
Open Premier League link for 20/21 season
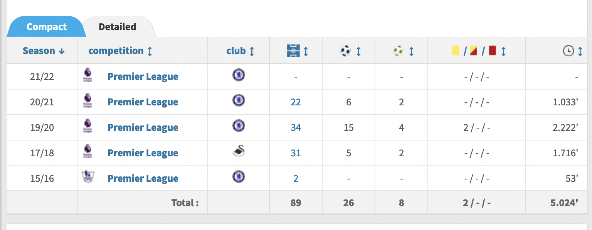tap(143, 102)
